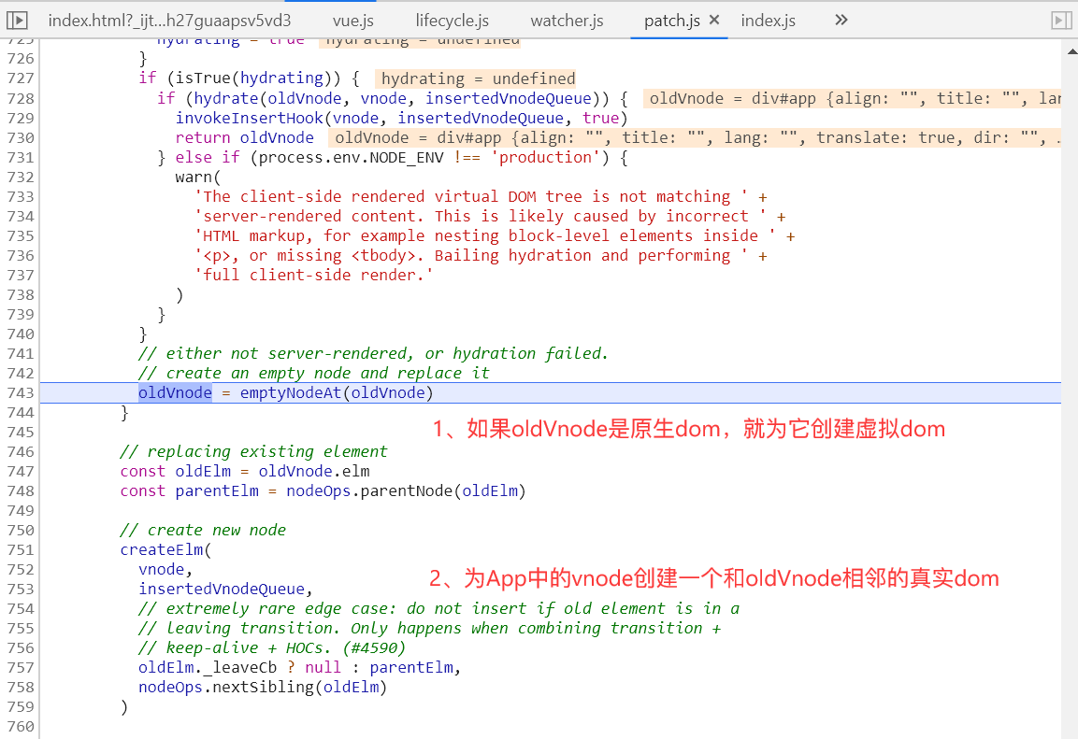Click the scrollbar up arrow
Image resolution: width=1078 pixels, height=739 pixels.
point(1071,51)
